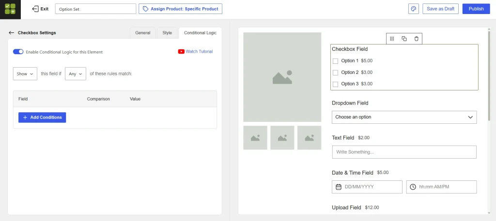The image size is (496, 221).
Task: Click the calendar icon in date input
Action: pyautogui.click(x=339, y=187)
